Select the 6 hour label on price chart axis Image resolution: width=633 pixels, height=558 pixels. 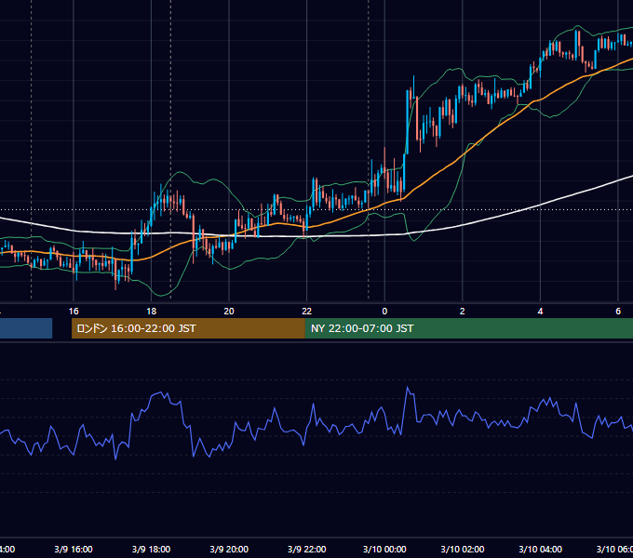pyautogui.click(x=618, y=312)
